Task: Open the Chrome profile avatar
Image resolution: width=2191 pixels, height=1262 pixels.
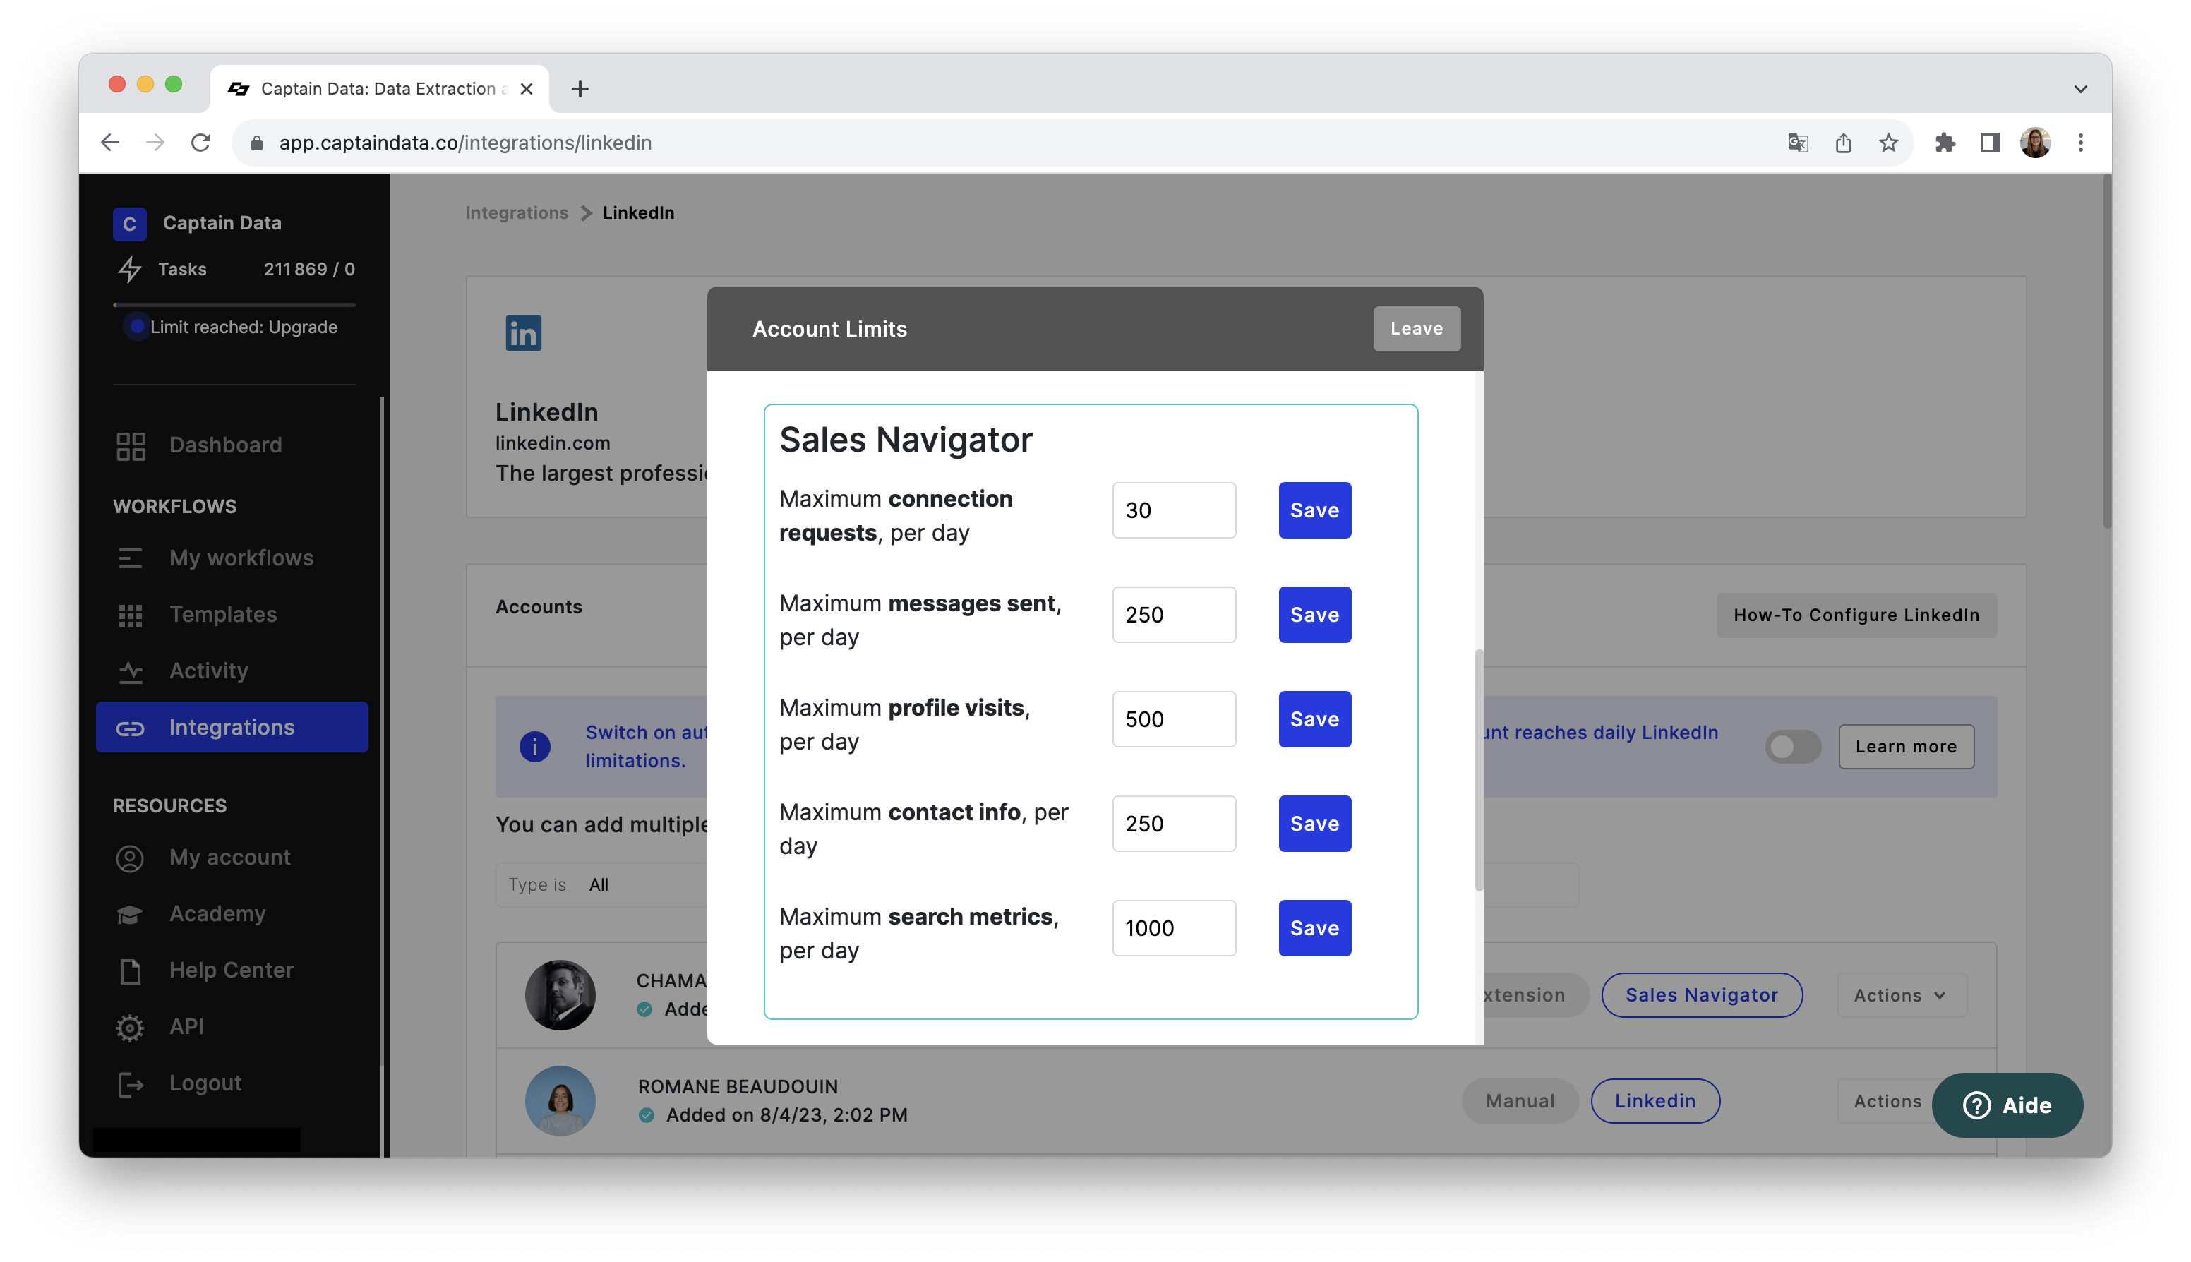Action: (2035, 142)
